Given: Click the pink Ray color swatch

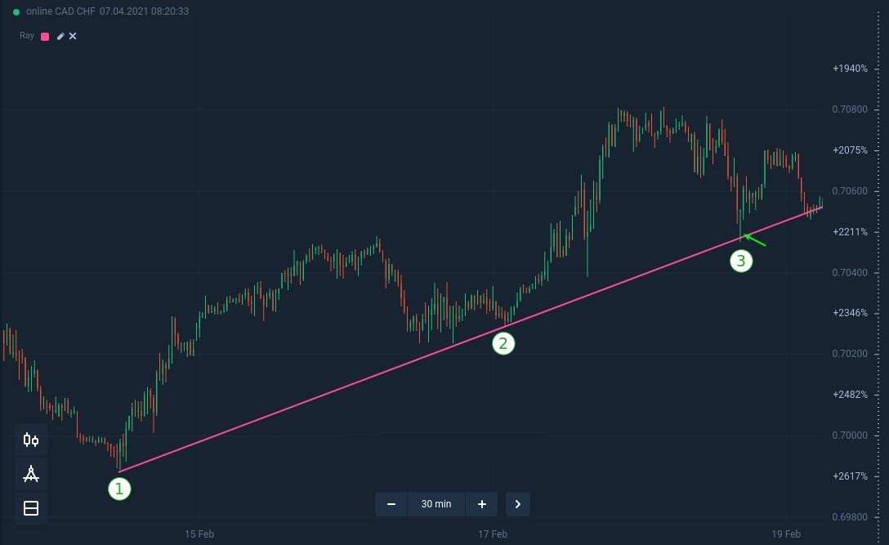Looking at the screenshot, I should tap(45, 37).
